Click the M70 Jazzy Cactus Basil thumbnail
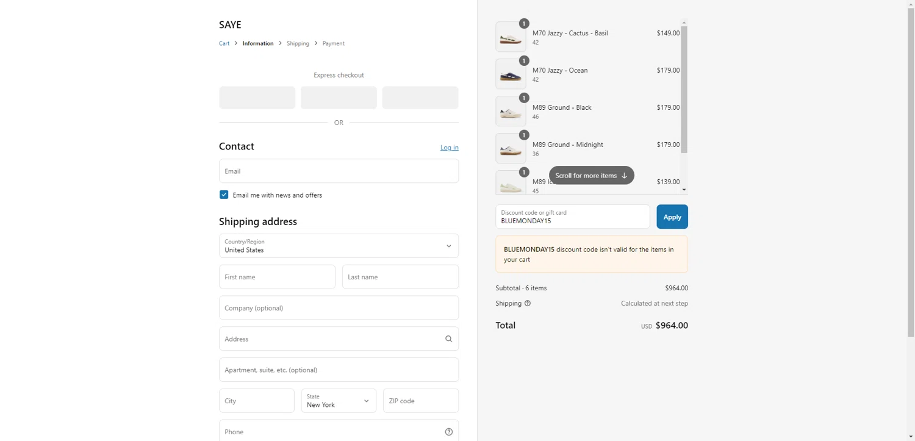The image size is (915, 441). pos(511,37)
